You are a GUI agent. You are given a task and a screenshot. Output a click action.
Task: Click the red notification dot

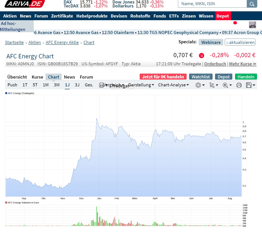(235, 23)
